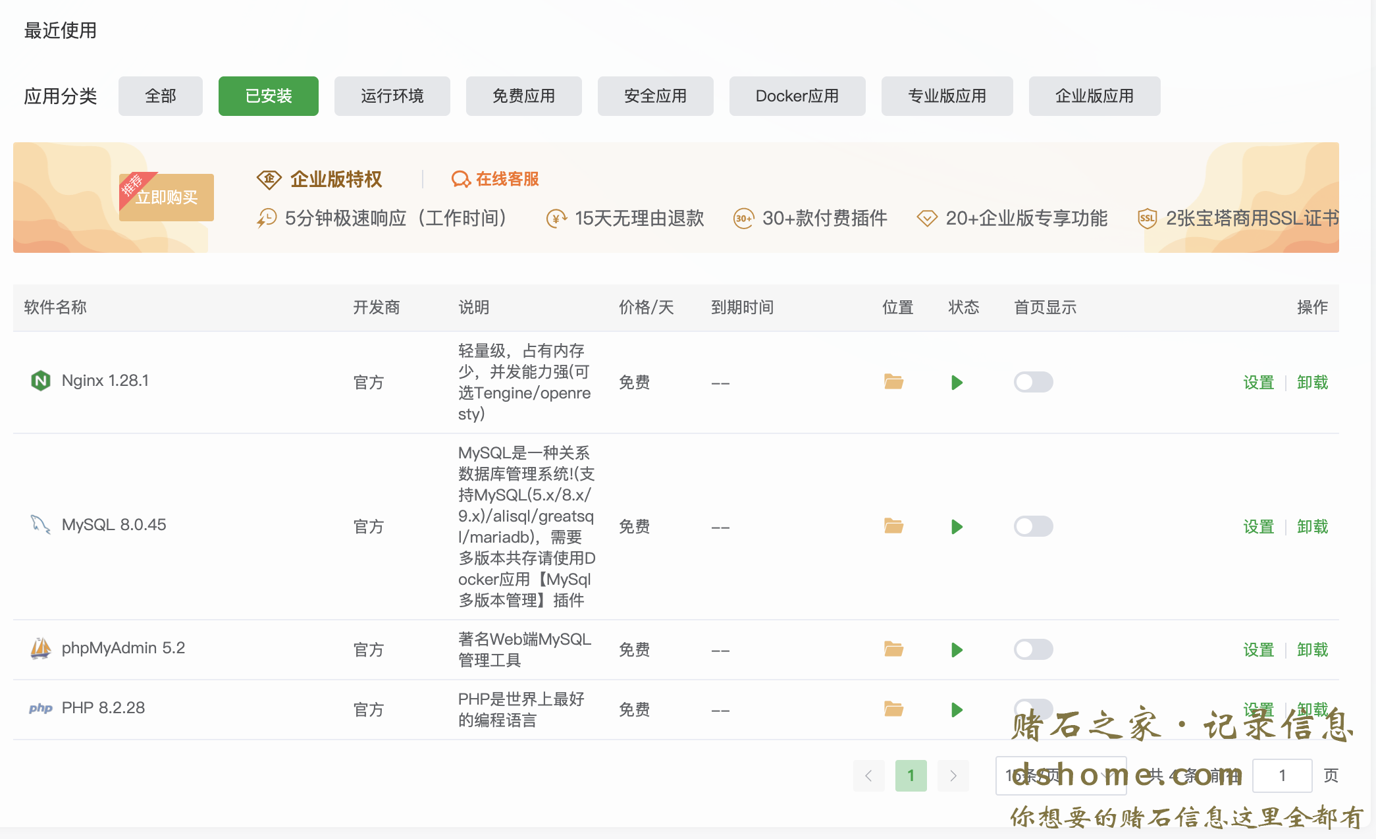Toggle MySQL homepage display switch
The height and width of the screenshot is (839, 1376).
(1033, 526)
